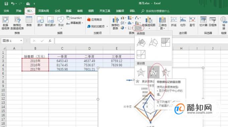Choose the radar chart with markers
Image resolution: width=228 pixels, height=127 pixels.
tap(153, 72)
